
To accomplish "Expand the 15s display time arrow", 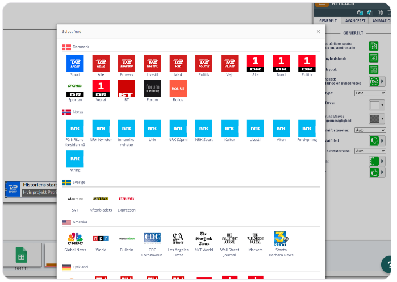I will (382, 81).
